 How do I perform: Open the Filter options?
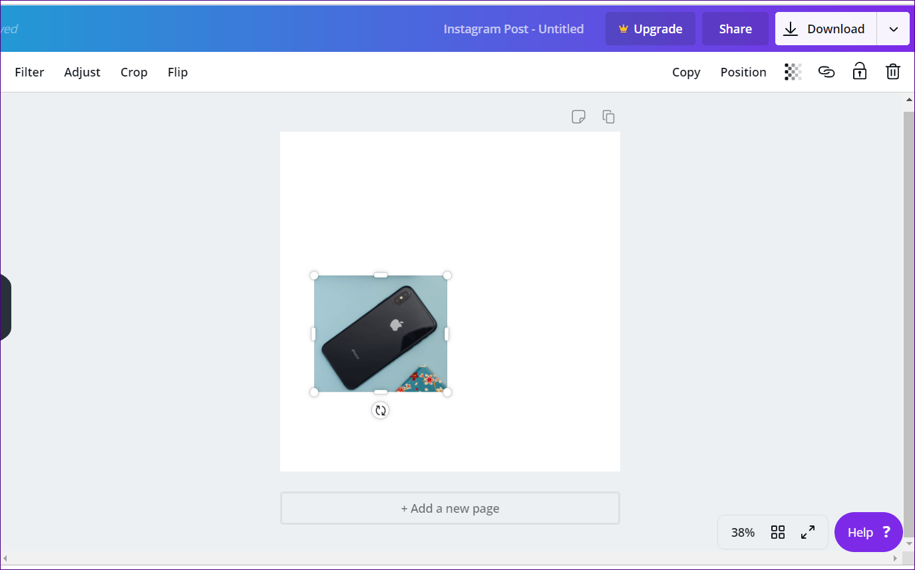coord(29,72)
